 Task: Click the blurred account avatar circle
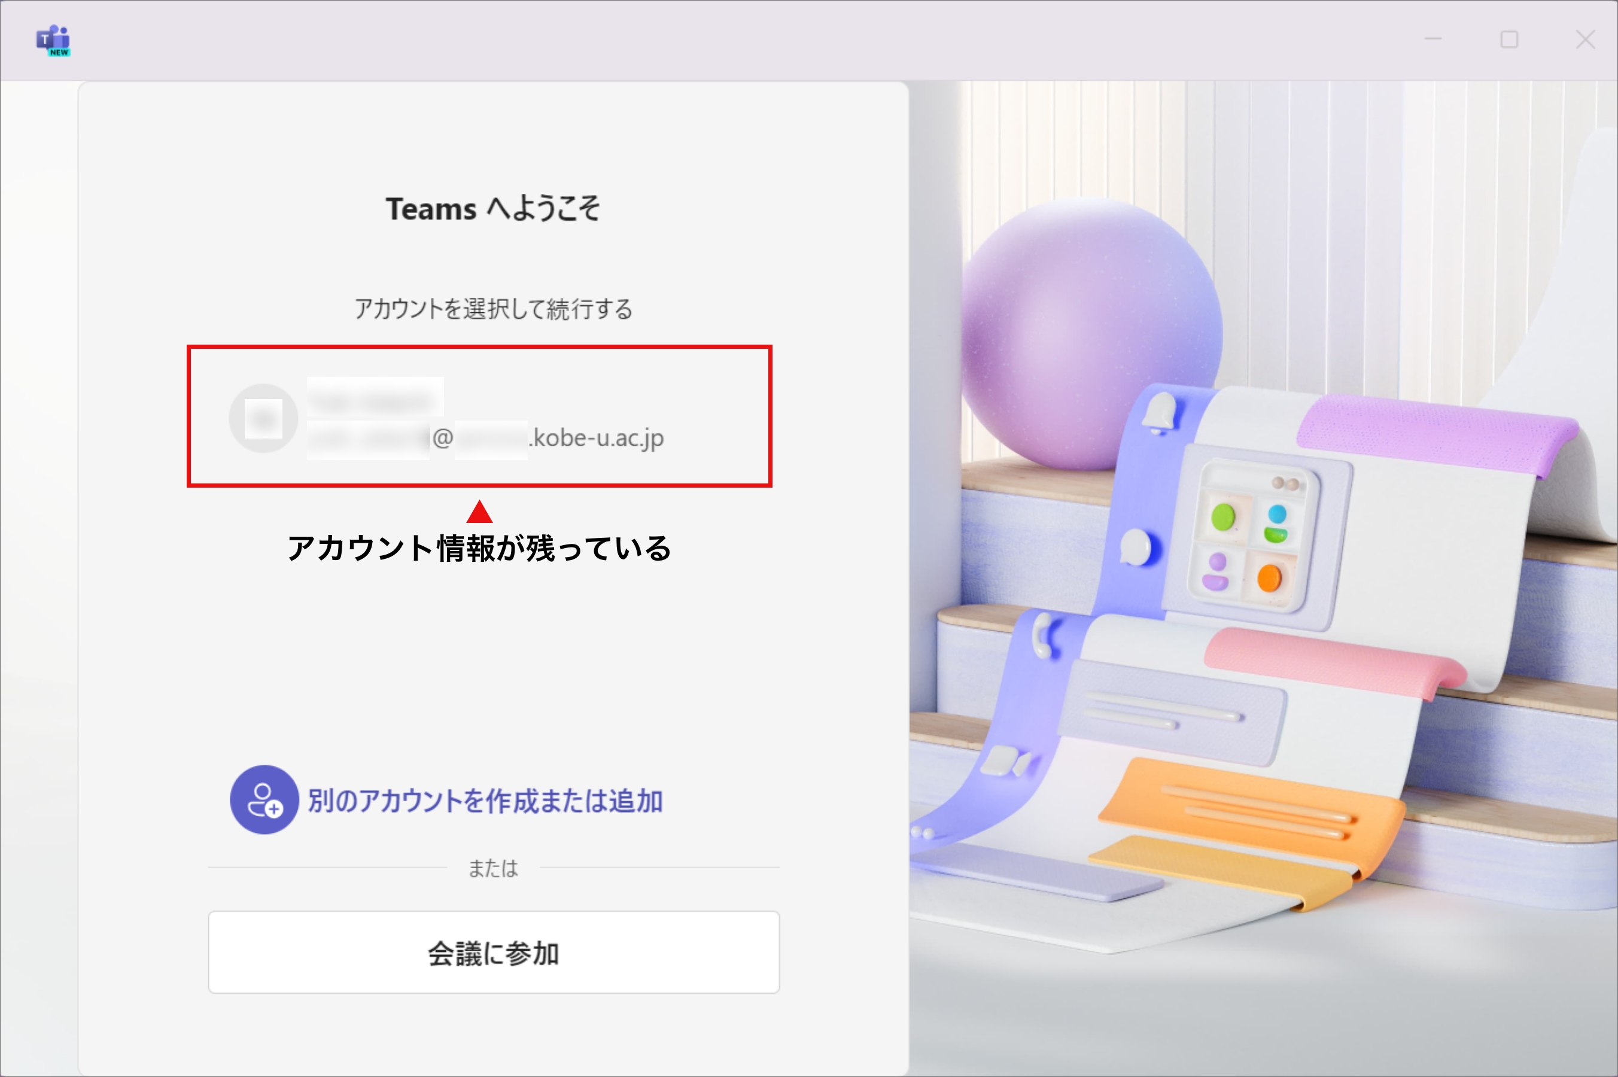[x=263, y=418]
